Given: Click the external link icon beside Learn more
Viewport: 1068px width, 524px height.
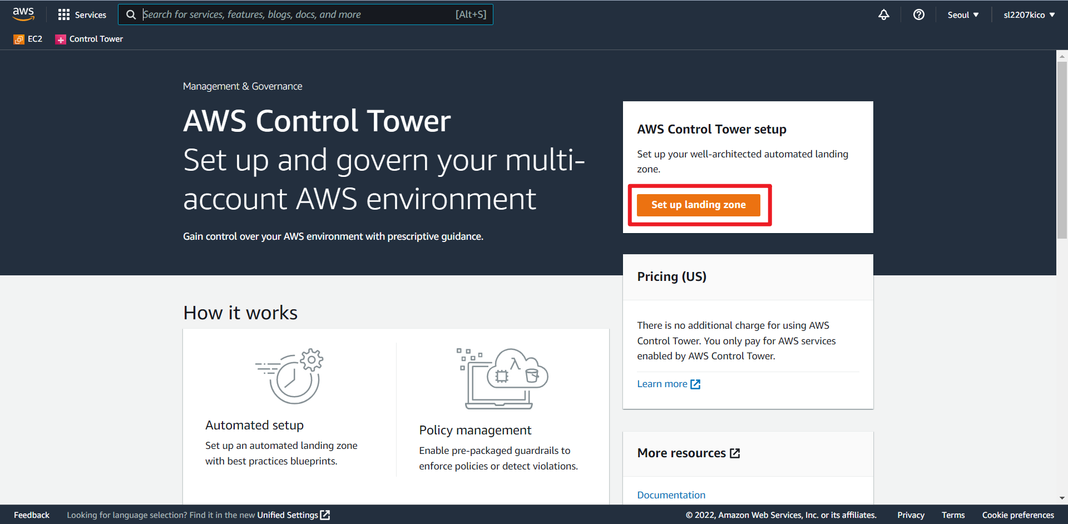Looking at the screenshot, I should [x=695, y=383].
